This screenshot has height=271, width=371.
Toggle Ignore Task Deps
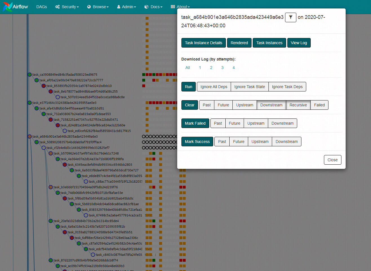pyautogui.click(x=287, y=87)
